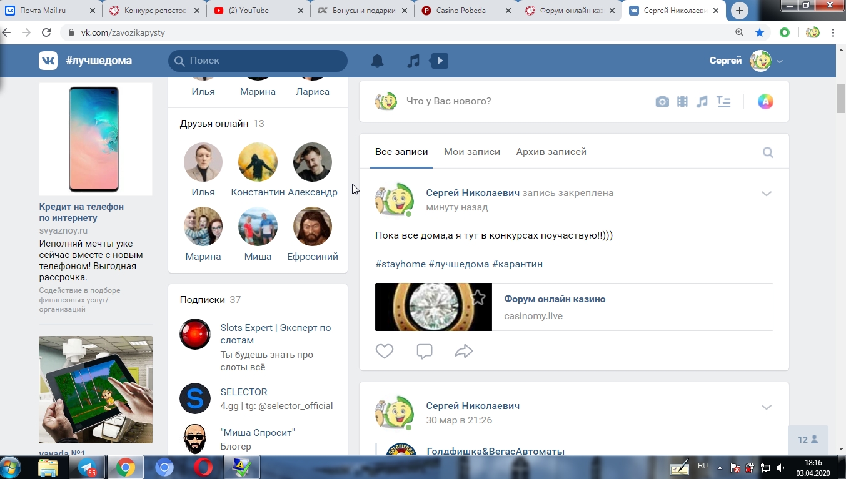Image resolution: width=846 pixels, height=479 pixels.
Task: Click the VK logo in the header
Action: point(48,61)
